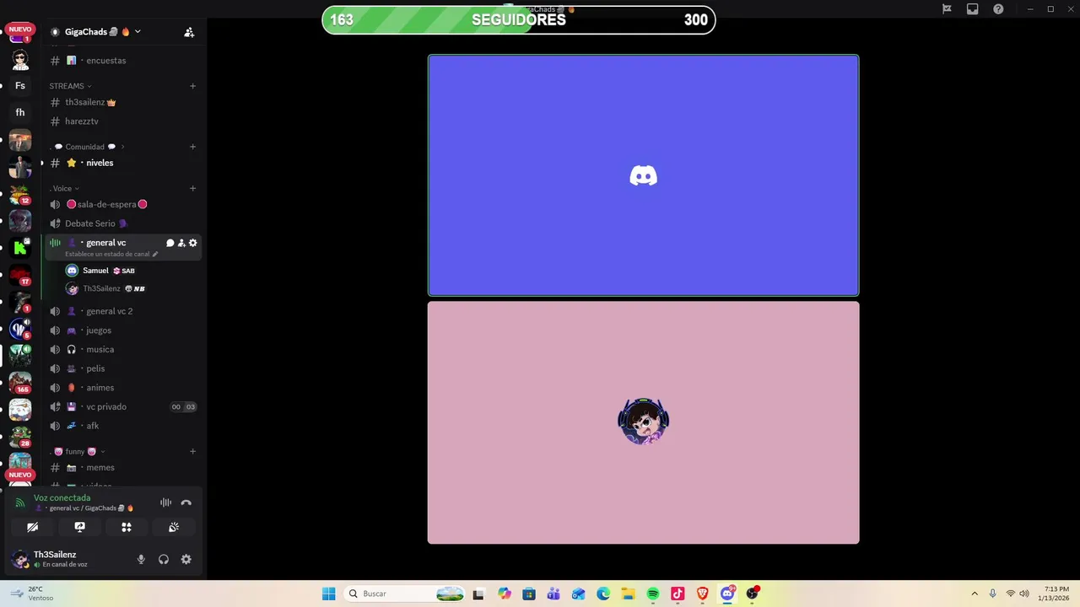The height and width of the screenshot is (607, 1080).
Task: Open green K server icon
Action: pos(20,247)
